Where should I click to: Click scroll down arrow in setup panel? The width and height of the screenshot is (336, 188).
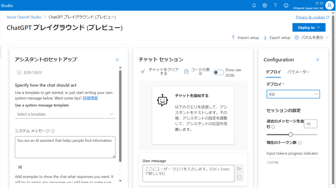click(120, 181)
